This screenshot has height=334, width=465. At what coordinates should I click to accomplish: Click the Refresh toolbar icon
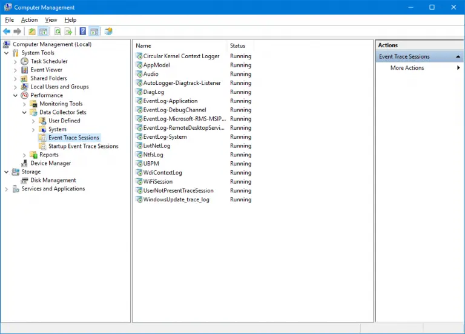click(x=58, y=32)
